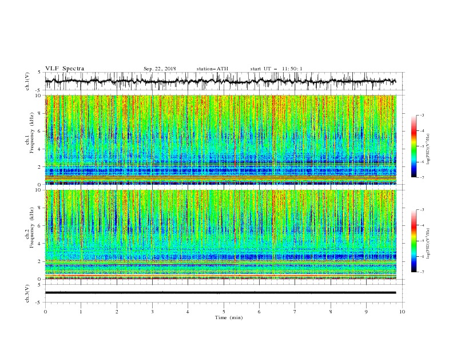Click the ch.2 spectrogram color scale bar
Screen dimensions: 453x350
[414, 241]
